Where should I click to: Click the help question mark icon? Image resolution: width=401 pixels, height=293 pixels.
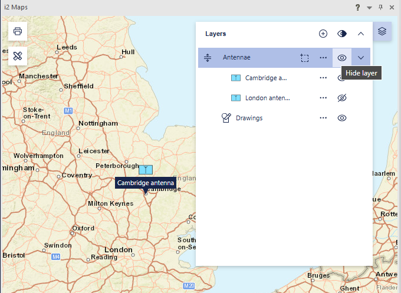coord(357,7)
